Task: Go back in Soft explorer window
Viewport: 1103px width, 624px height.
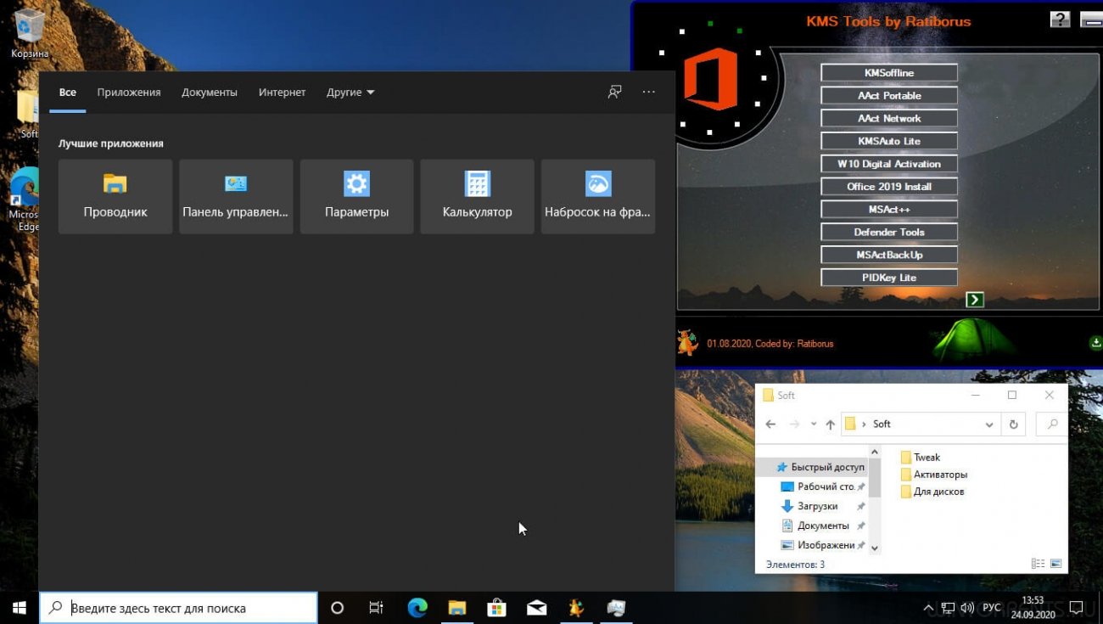Action: pyautogui.click(x=770, y=424)
